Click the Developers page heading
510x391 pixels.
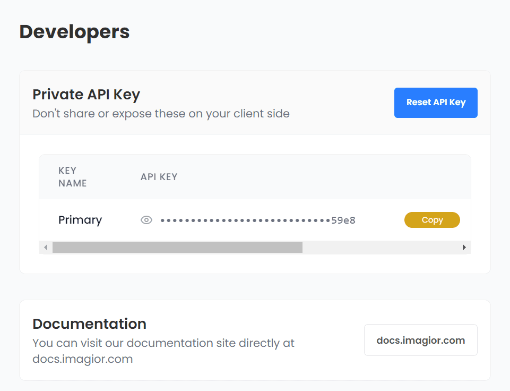click(74, 32)
